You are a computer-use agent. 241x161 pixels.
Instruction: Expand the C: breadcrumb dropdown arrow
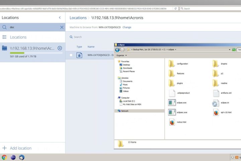[x=167, y=50]
